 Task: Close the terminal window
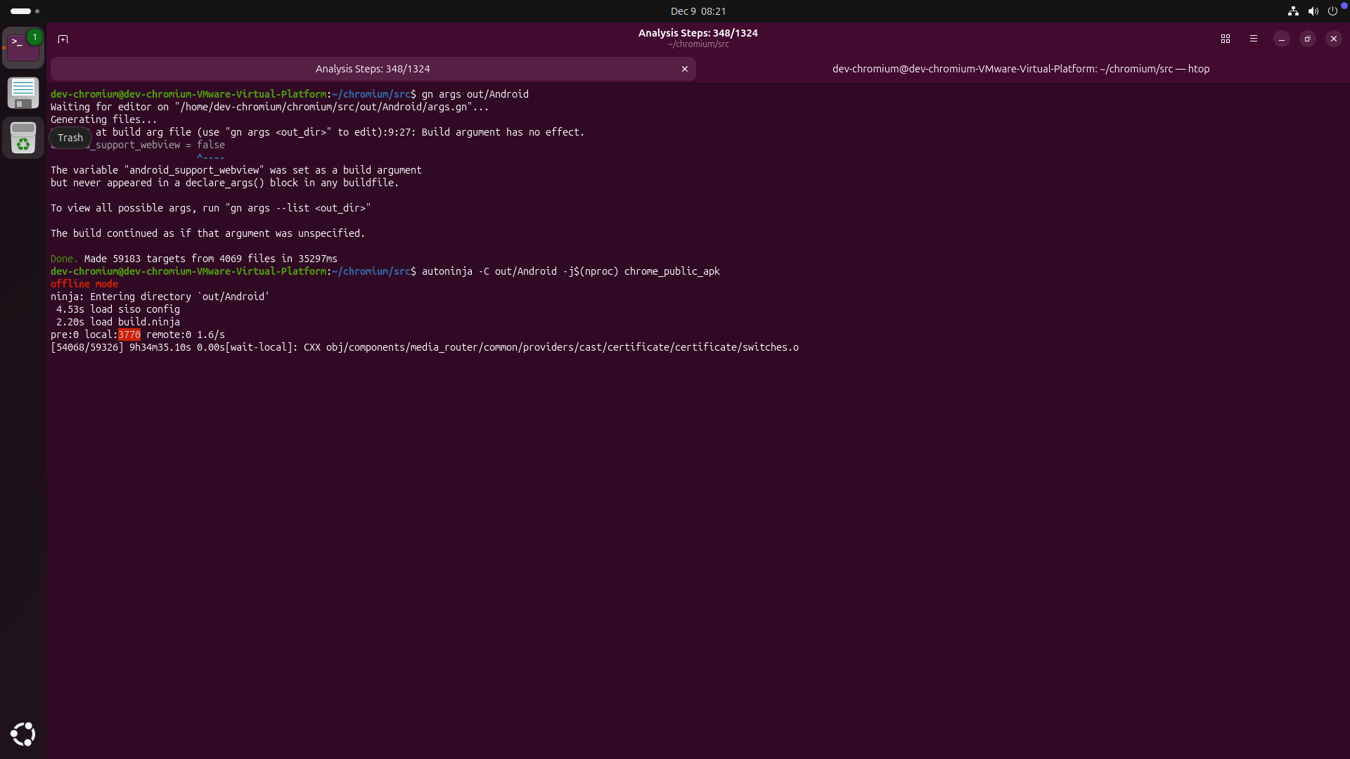(x=1333, y=39)
